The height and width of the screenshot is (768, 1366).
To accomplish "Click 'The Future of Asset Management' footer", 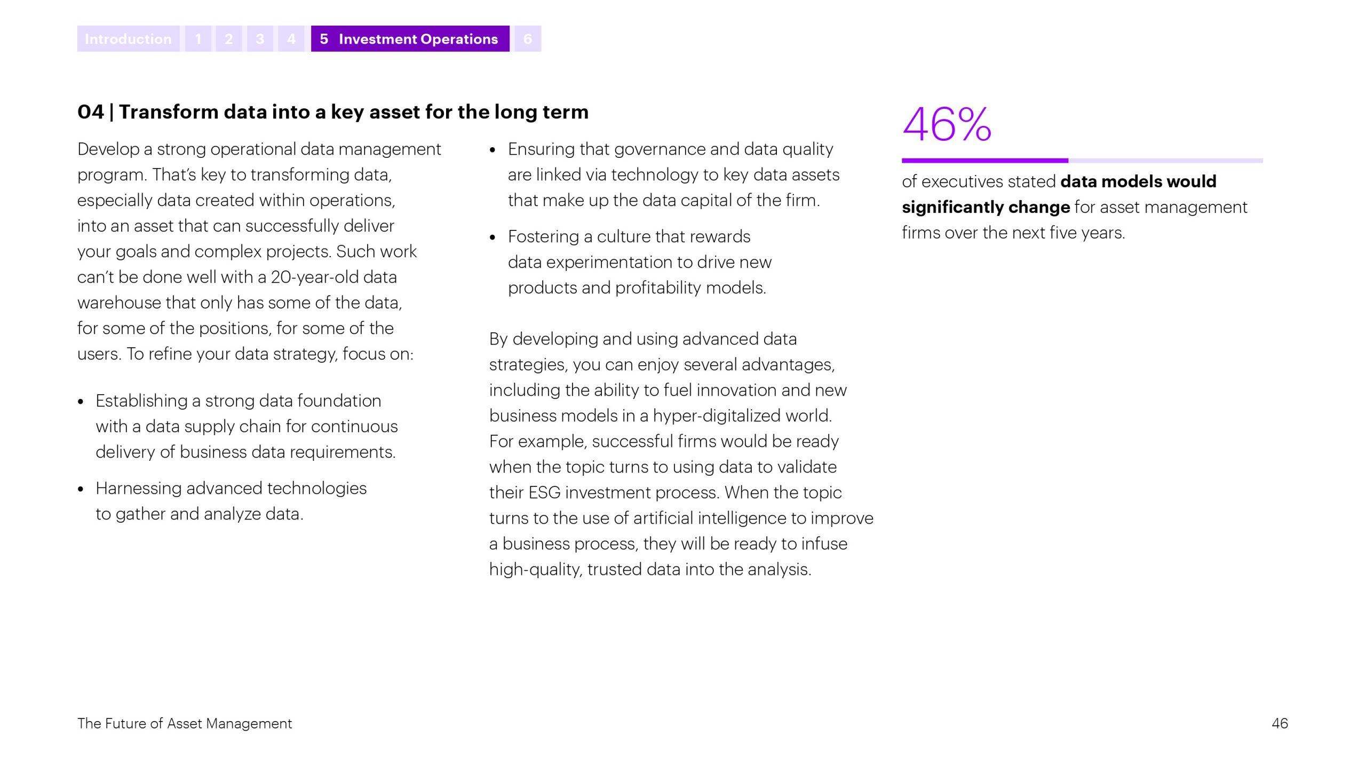I will click(185, 723).
